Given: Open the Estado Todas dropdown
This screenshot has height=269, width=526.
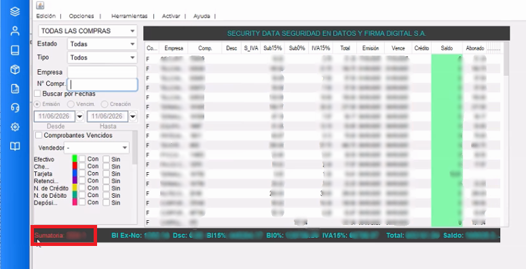Looking at the screenshot, I should (102, 44).
